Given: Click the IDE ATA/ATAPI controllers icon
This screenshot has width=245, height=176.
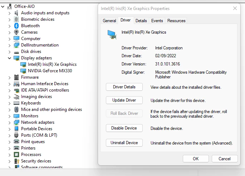Looking at the screenshot, I should point(16,90).
